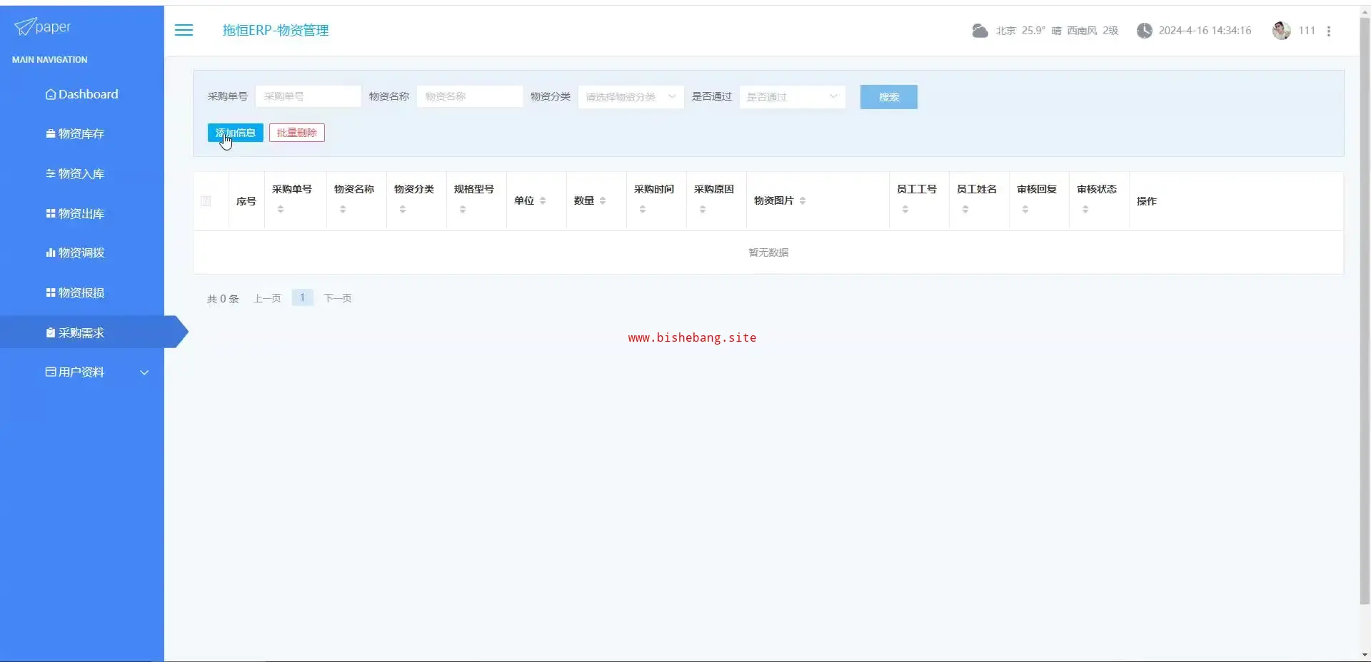Screen dimensions: 1371x662
Task: Focus the 物资名称 search input
Action: pyautogui.click(x=470, y=96)
